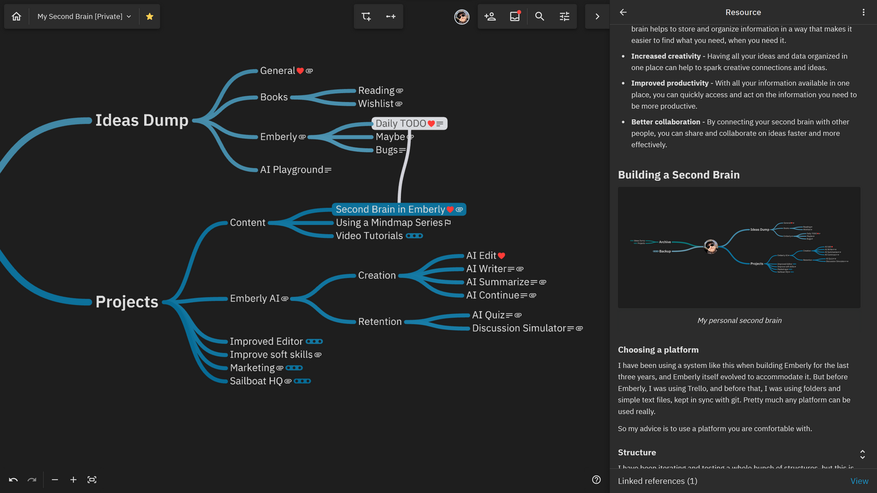Screen dimensions: 877x493
Task: Toggle the favorite star icon
Action: (150, 16)
